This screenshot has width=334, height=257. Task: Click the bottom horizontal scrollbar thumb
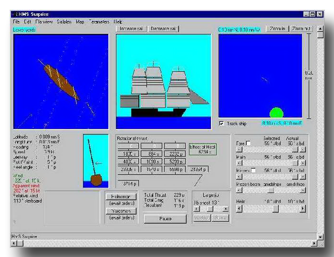[20, 243]
